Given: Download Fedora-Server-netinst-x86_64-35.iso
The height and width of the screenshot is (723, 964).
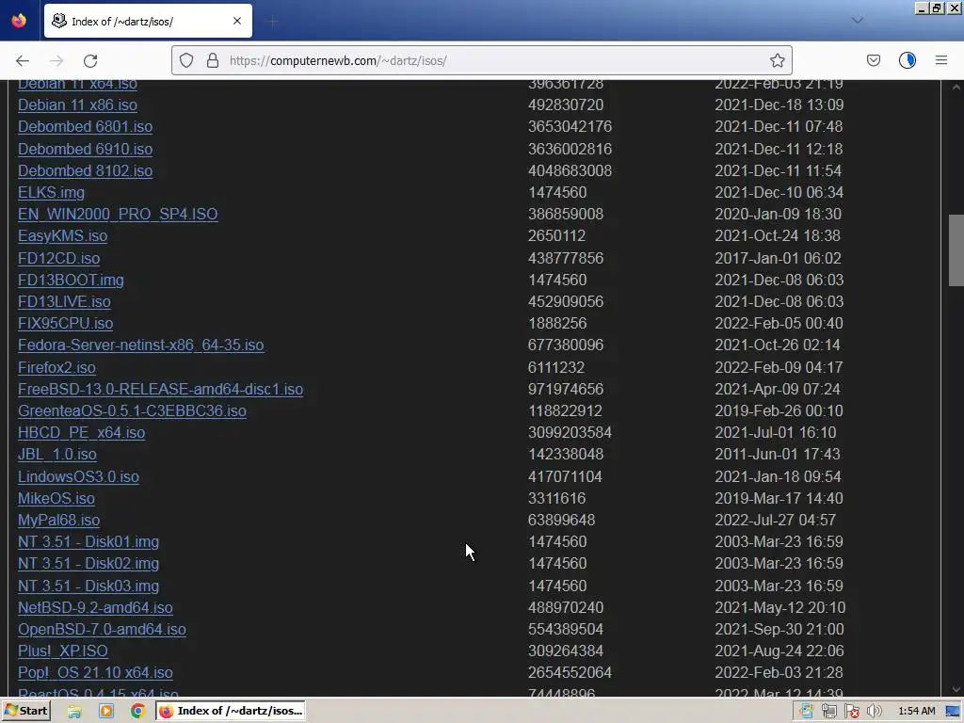Looking at the screenshot, I should click(x=141, y=345).
